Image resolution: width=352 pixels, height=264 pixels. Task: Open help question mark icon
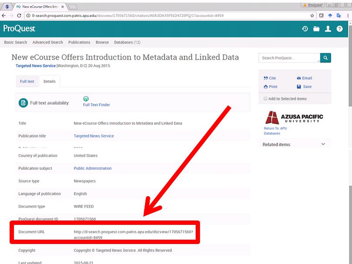point(339,29)
